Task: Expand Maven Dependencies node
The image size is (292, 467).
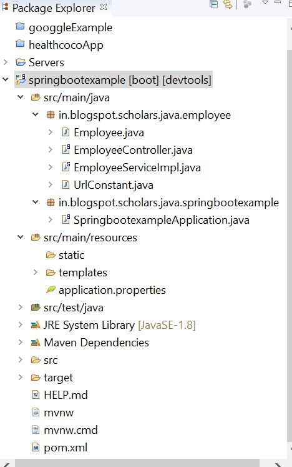Action: [x=20, y=343]
